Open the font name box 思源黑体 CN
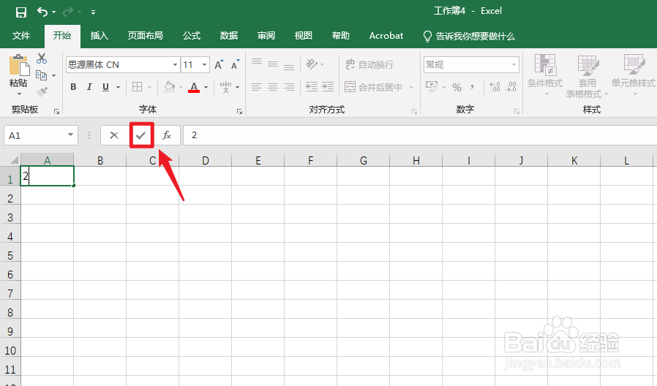657x386 pixels. tap(123, 65)
